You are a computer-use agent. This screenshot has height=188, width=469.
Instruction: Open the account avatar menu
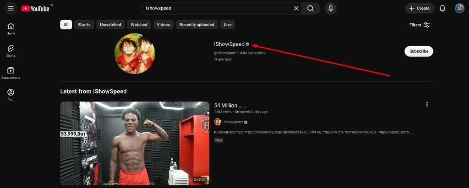(459, 8)
